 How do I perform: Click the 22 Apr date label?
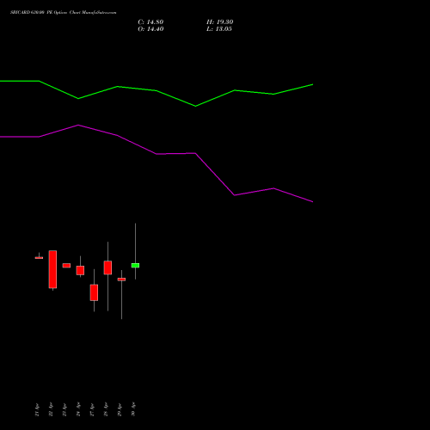51,409
